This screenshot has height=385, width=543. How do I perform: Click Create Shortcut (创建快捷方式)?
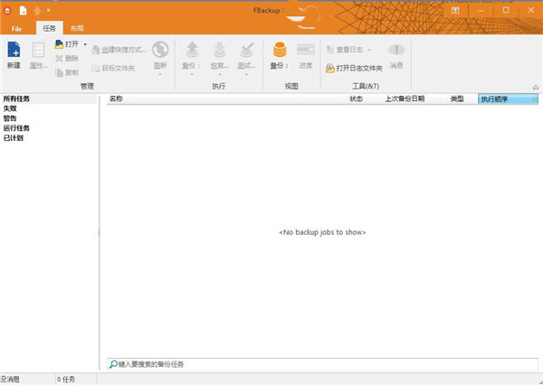point(119,50)
